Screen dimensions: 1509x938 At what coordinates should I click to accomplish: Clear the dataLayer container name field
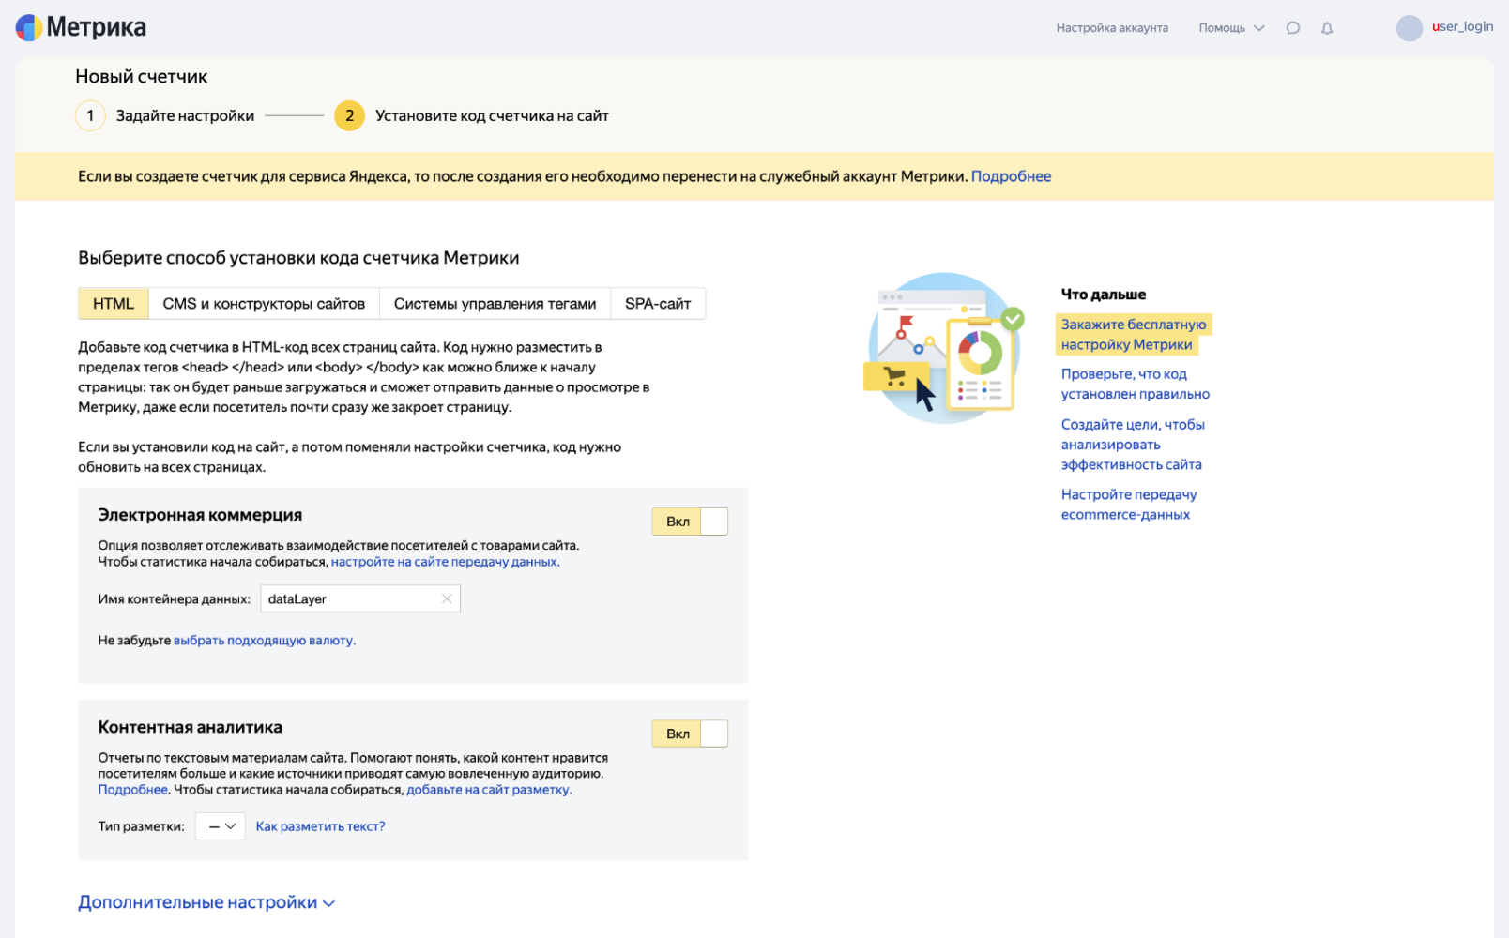(x=447, y=599)
